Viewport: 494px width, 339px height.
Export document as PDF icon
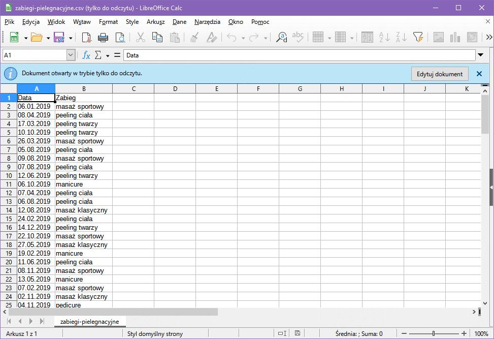86,37
